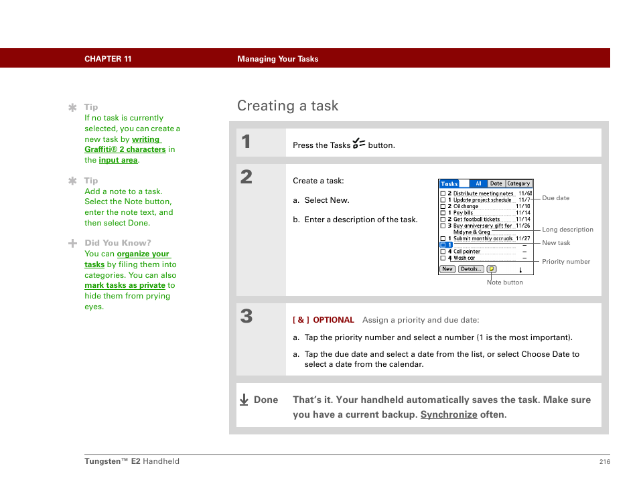Viewport: 639px width, 494px height.
Task: Follow the organize your tasks link
Action: [127, 259]
